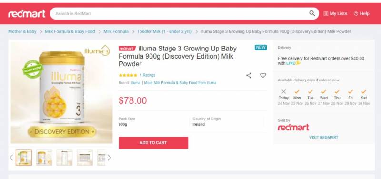Viewport: 381px width, 179px height.
Task: Open More Milk Formula & Baby Food from illuma
Action: (180, 83)
